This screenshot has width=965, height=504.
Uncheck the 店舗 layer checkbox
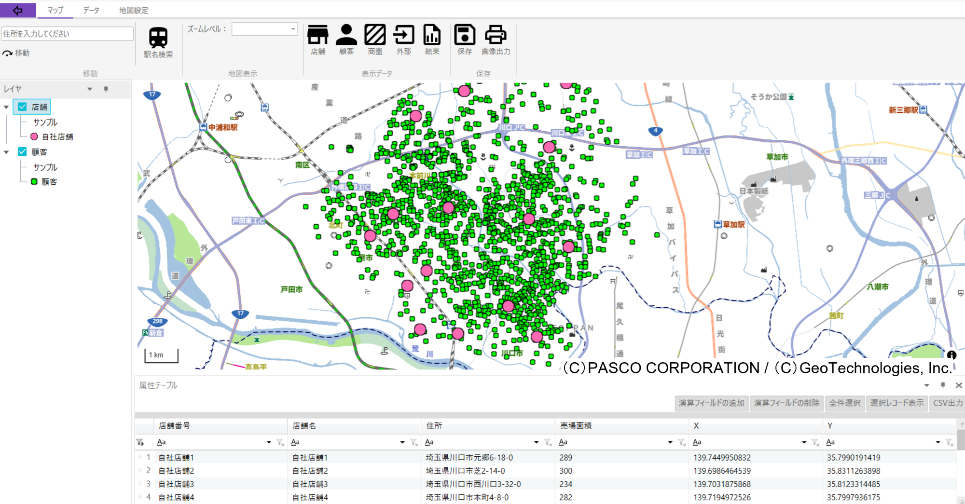click(22, 107)
